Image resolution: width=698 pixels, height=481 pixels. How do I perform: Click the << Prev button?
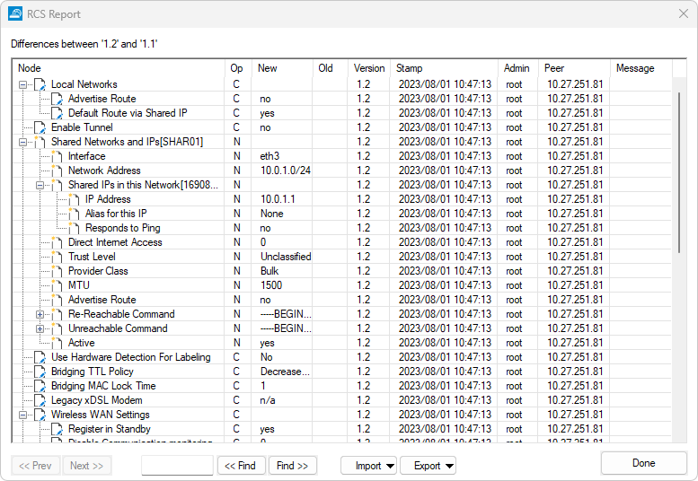pos(36,466)
